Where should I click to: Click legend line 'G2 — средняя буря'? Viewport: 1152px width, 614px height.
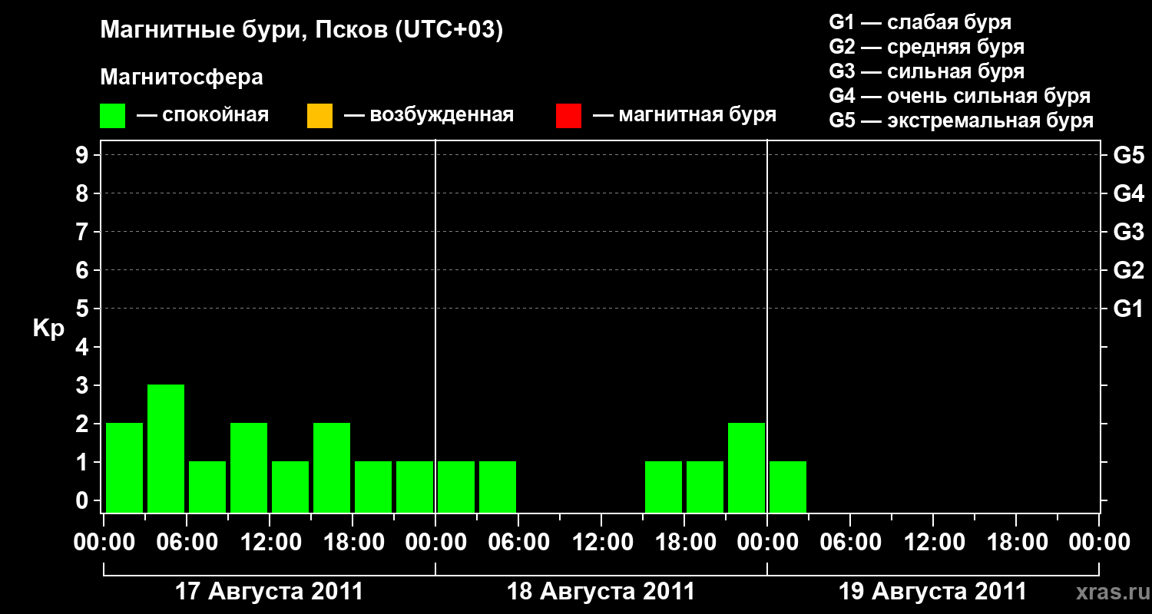(x=927, y=47)
